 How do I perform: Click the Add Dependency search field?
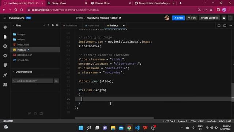tap(33, 81)
